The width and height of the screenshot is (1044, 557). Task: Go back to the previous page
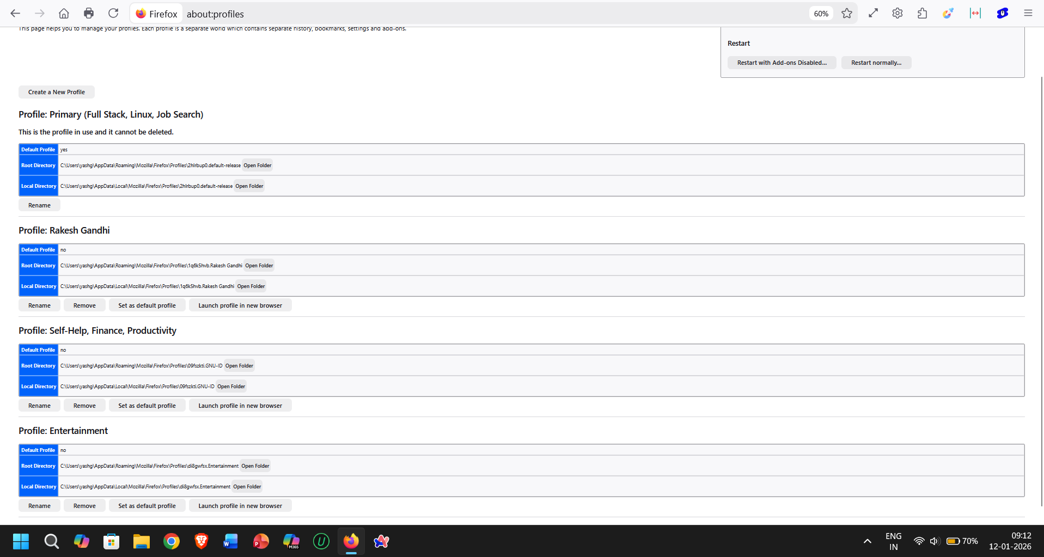tap(15, 14)
